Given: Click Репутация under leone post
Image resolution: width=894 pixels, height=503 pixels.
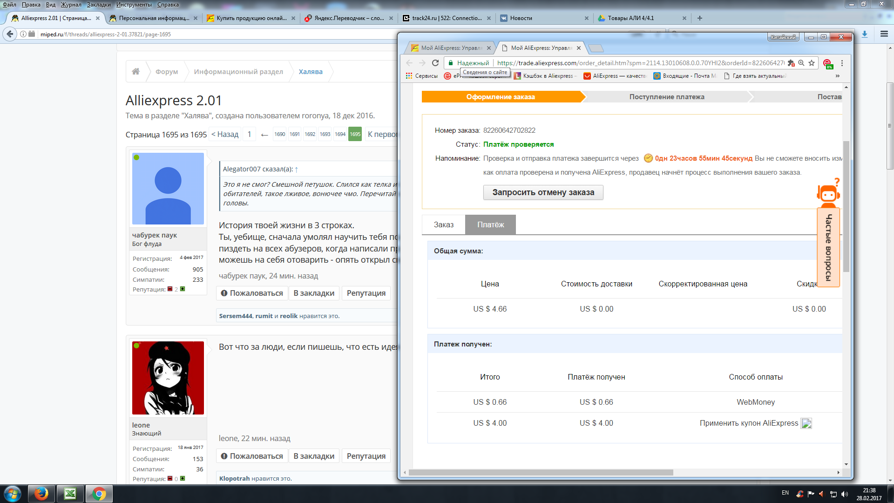Looking at the screenshot, I should coord(366,456).
